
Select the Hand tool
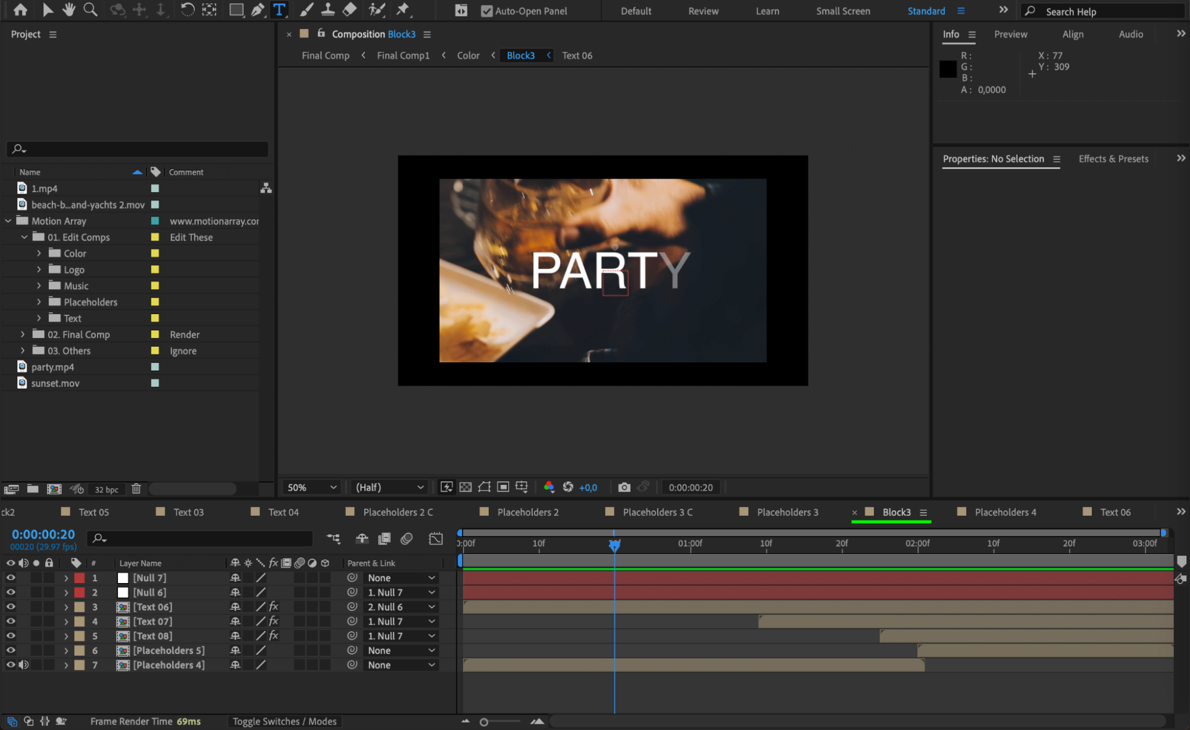tap(69, 10)
